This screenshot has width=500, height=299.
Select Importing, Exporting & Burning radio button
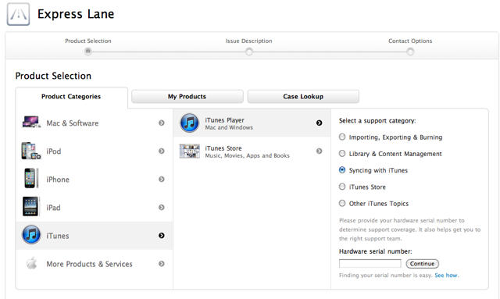click(342, 137)
